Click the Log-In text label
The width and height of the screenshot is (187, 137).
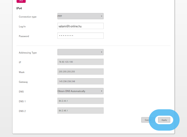coord(22,27)
